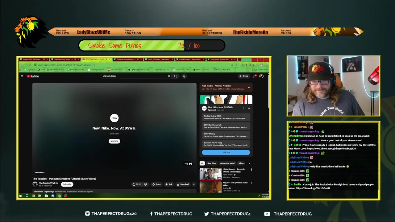Bookmark the page with the star icon
Screen dimensions: 395x222
point(236,65)
